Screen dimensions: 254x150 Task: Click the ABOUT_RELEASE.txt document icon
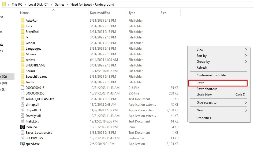point(23,99)
